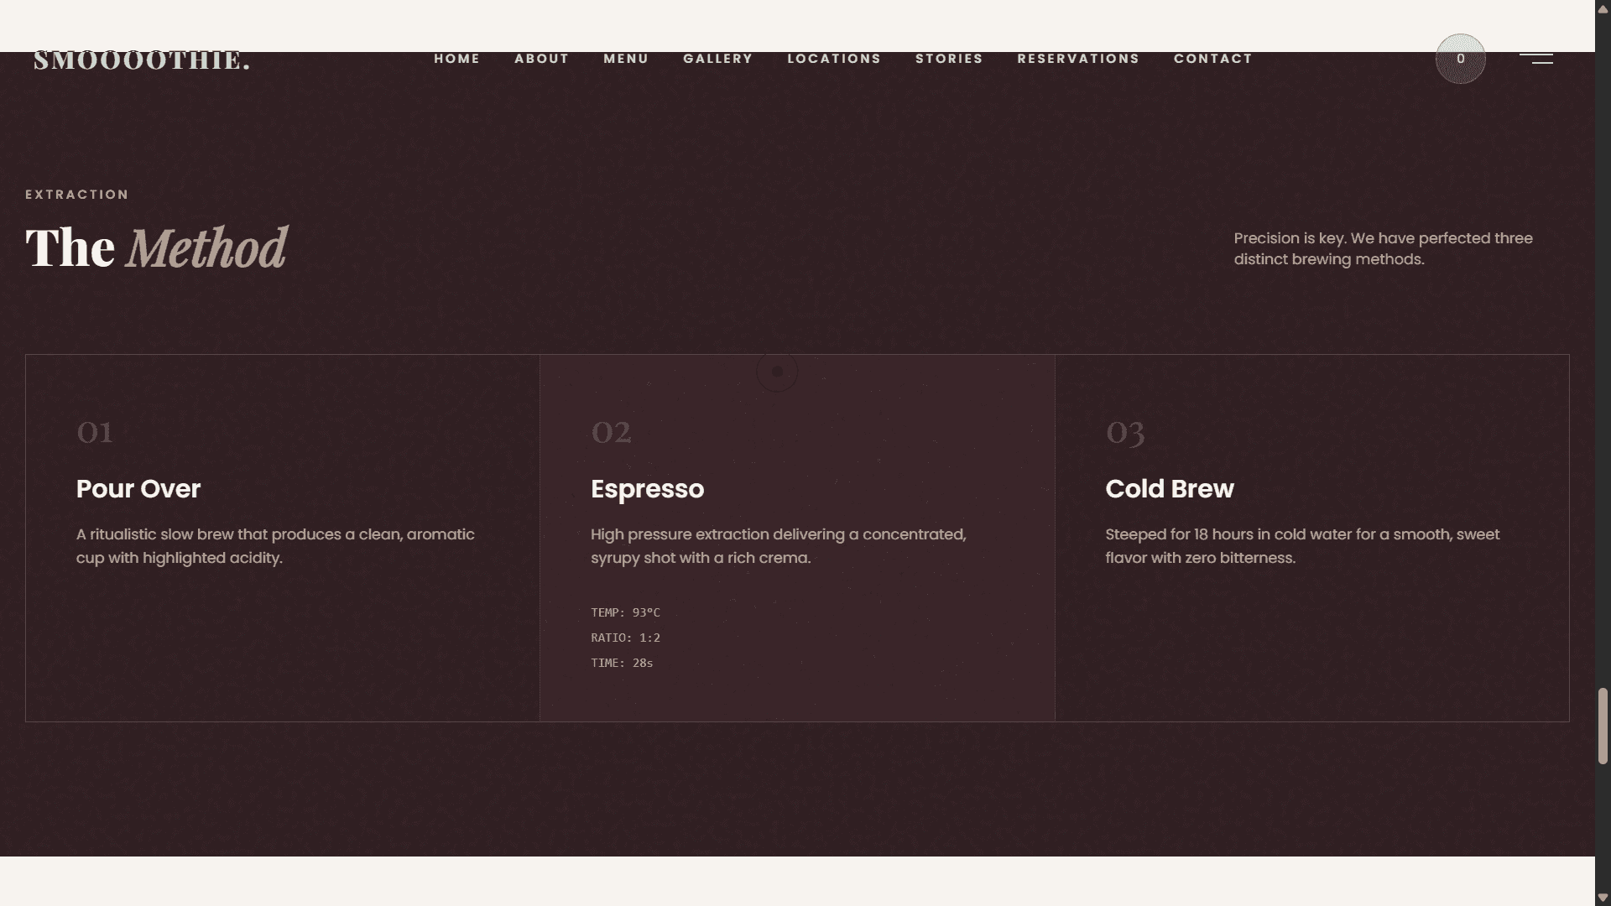Click the page scrollbar thumb
Screen dimensions: 1611x906
coord(1603,726)
